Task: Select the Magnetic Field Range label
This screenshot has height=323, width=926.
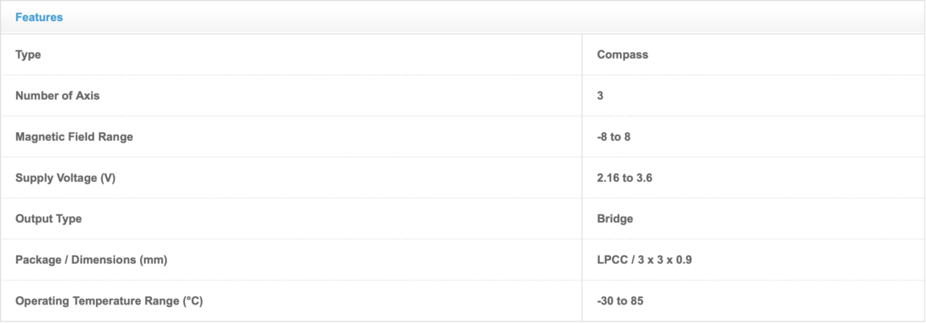Action: 74,137
